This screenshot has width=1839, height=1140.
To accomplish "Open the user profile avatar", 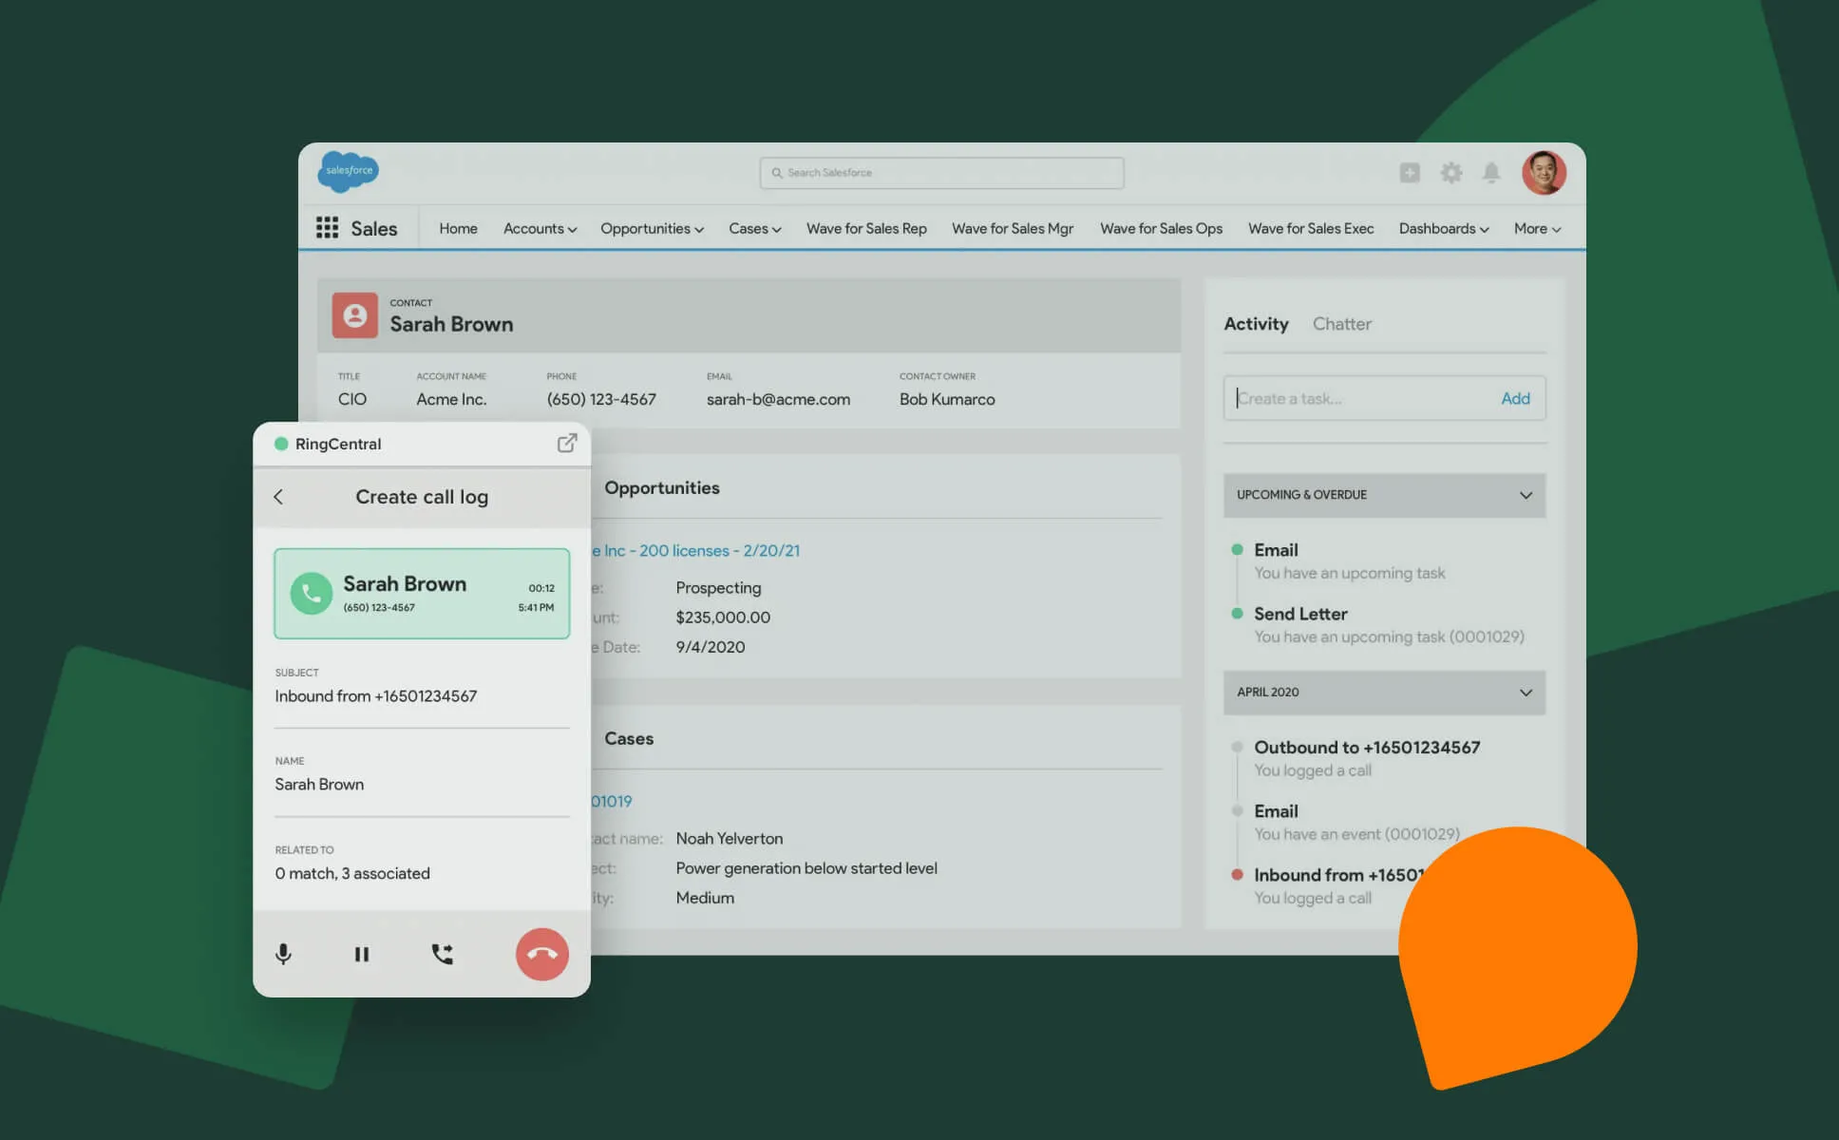I will pos(1543,173).
